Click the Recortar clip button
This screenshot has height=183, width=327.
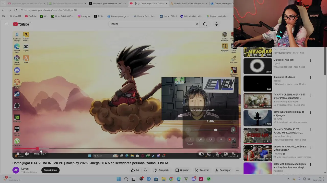click(202, 170)
